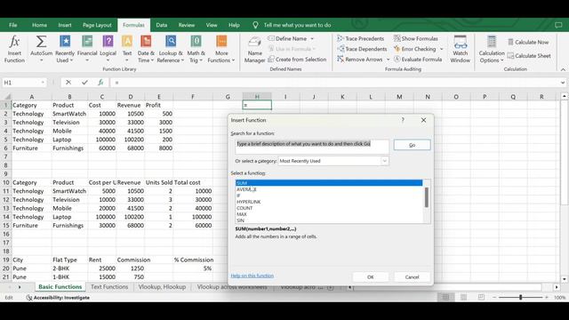The image size is (569, 320).
Task: Open the View tab
Action: (x=212, y=25)
